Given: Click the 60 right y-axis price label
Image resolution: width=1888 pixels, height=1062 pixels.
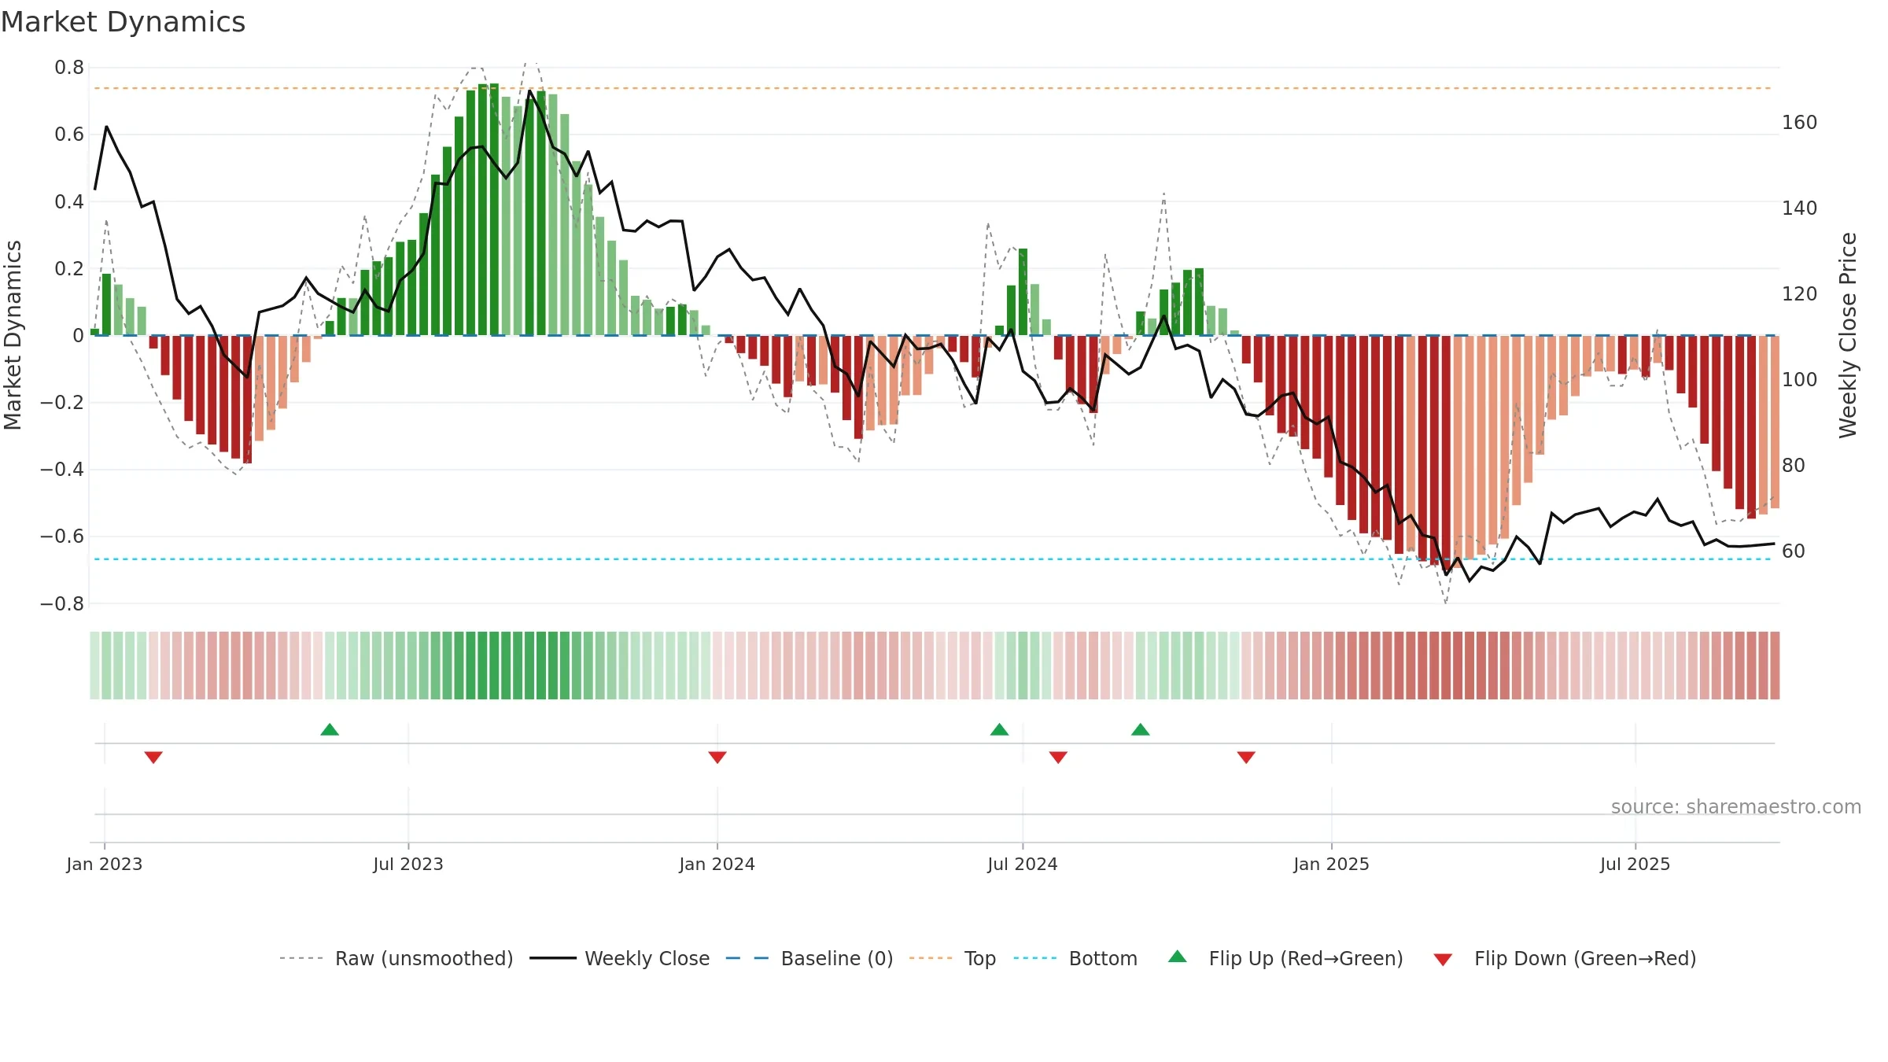Looking at the screenshot, I should pos(1794,551).
